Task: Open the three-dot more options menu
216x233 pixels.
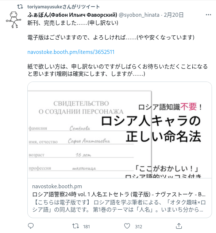Action: (x=208, y=15)
